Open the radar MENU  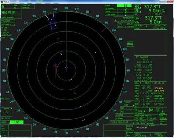(x=130, y=44)
